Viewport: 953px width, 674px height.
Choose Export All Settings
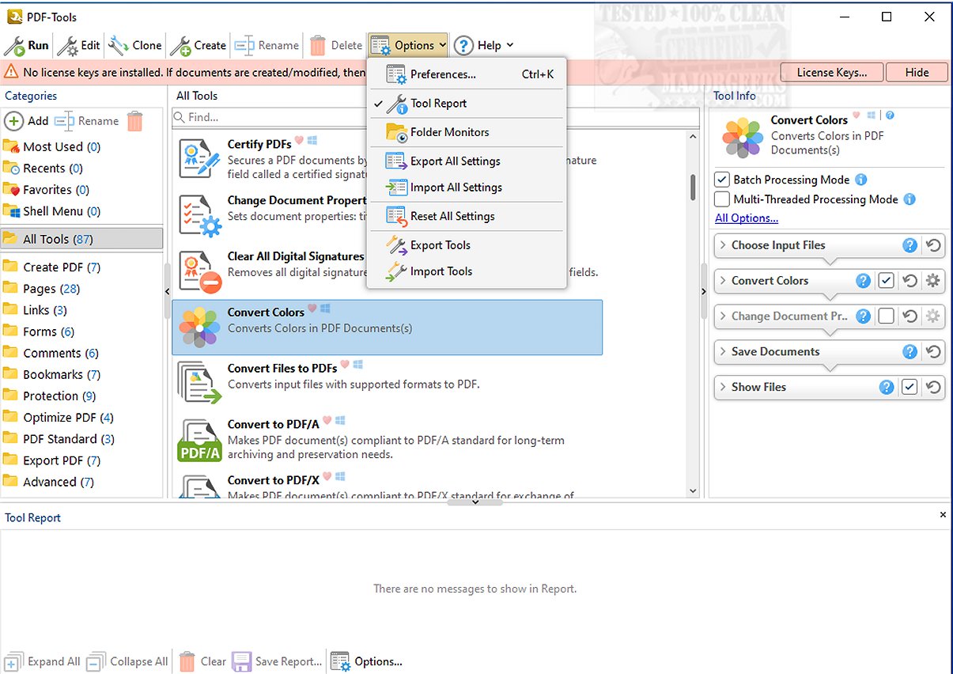467,161
